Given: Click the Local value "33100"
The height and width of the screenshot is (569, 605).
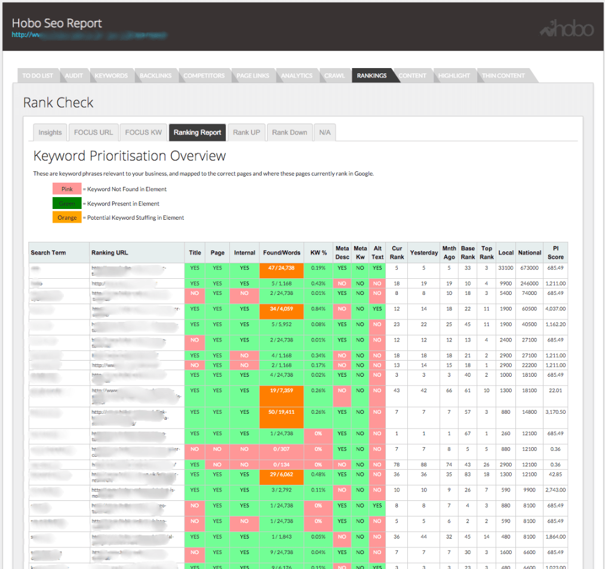Looking at the screenshot, I should point(506,267).
